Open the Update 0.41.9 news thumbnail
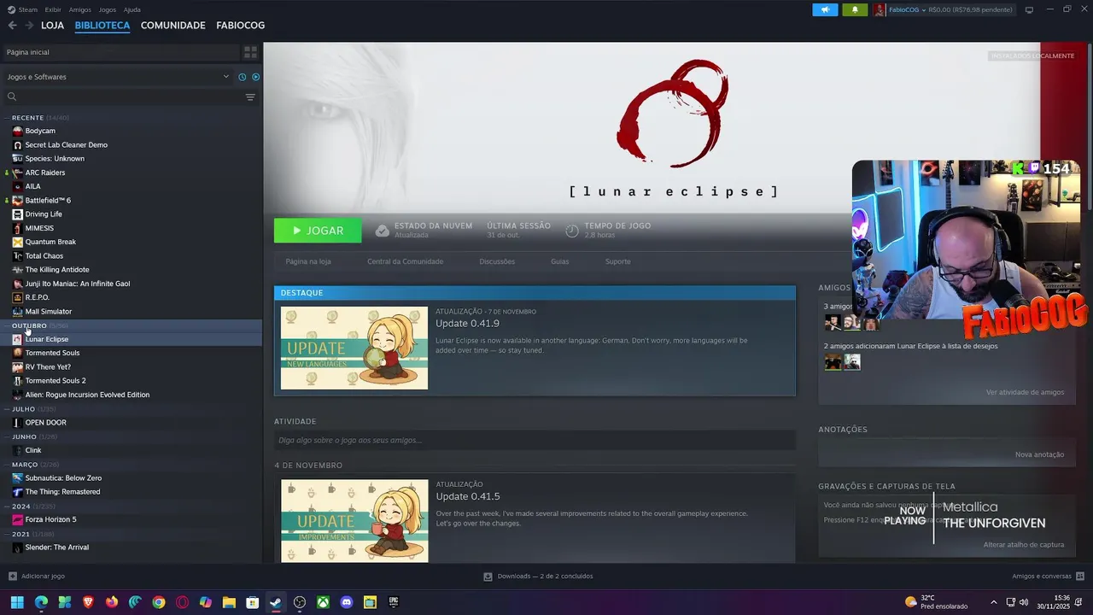Viewport: 1093px width, 615px height. (354, 348)
